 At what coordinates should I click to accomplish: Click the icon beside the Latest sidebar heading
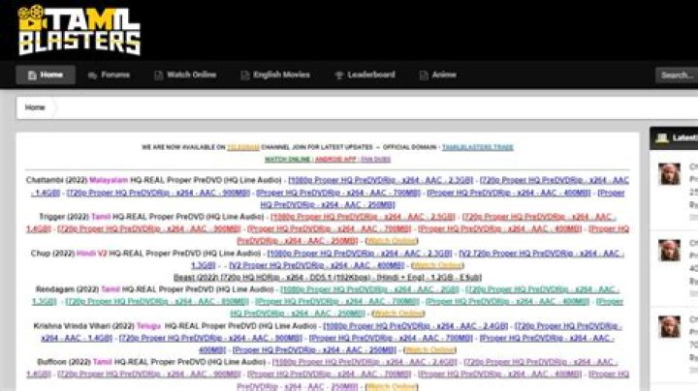[x=662, y=138]
